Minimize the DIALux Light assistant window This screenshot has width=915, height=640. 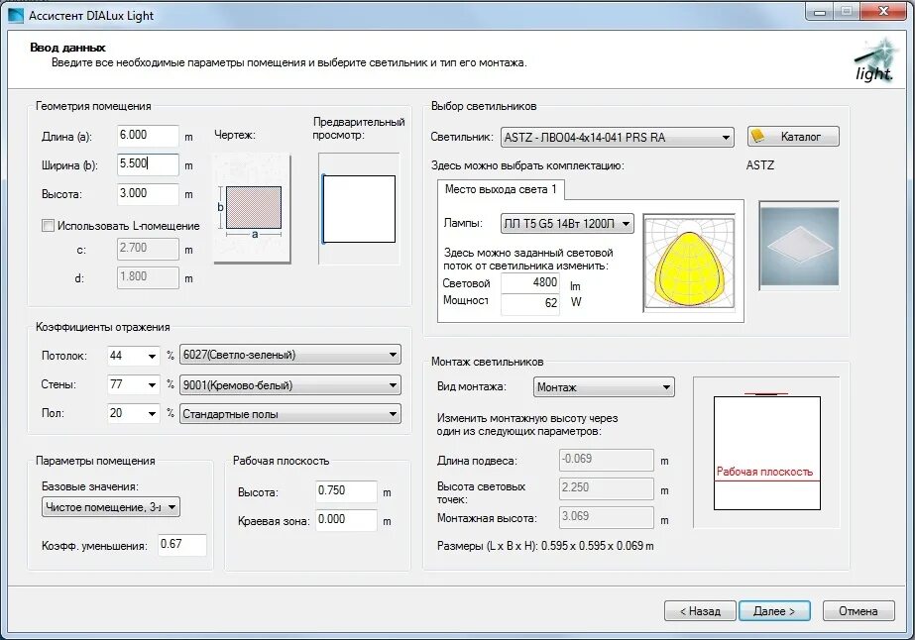coord(819,11)
